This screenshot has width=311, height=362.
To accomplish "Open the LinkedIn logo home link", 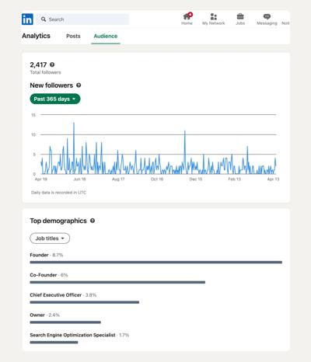I will (27, 19).
